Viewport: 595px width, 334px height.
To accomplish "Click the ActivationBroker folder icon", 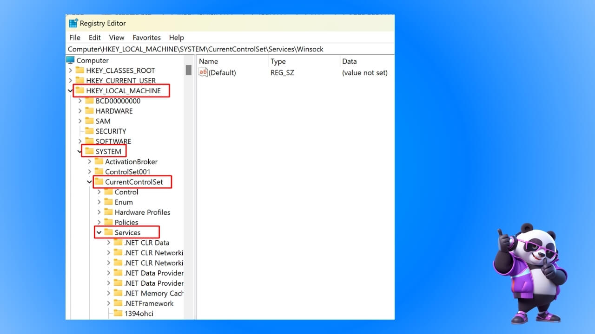I will pos(99,161).
